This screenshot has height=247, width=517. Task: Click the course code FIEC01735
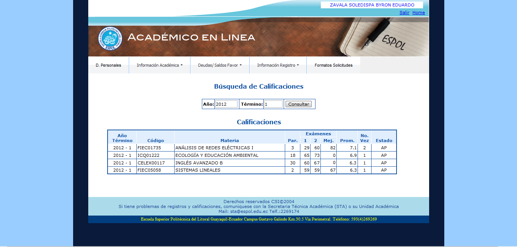pyautogui.click(x=149, y=148)
